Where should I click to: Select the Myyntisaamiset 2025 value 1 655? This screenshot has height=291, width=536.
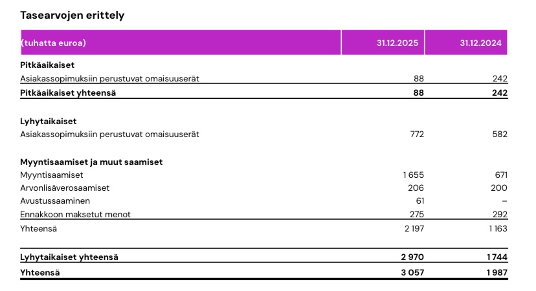coord(413,175)
